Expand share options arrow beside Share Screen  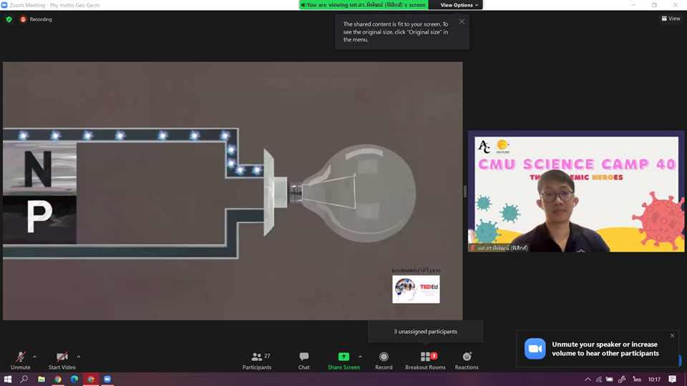tap(360, 357)
